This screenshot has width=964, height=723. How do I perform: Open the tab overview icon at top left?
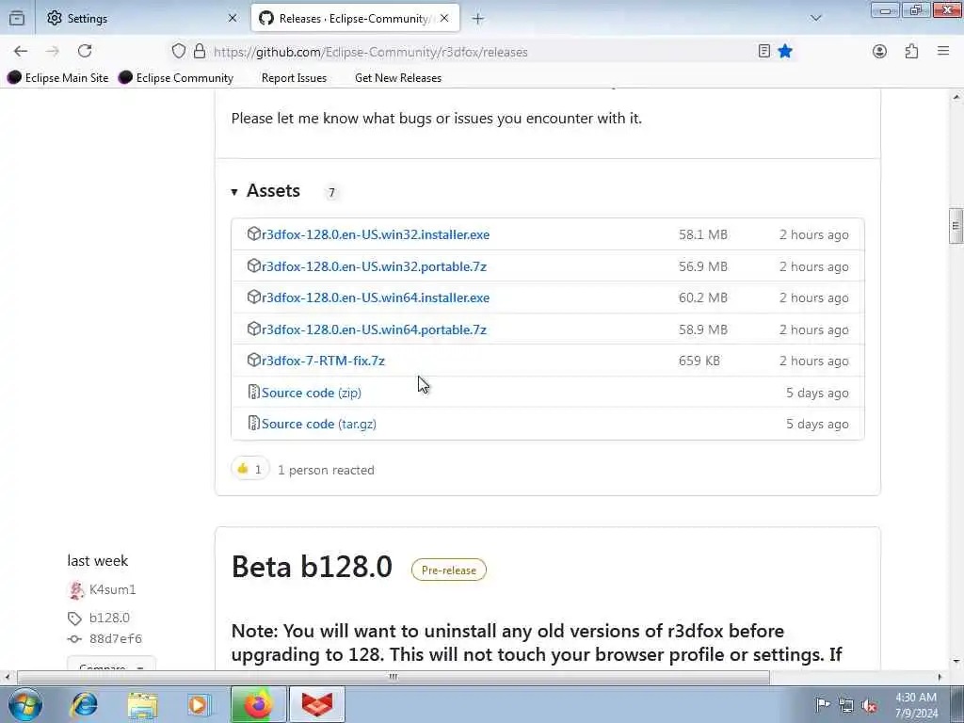[17, 19]
